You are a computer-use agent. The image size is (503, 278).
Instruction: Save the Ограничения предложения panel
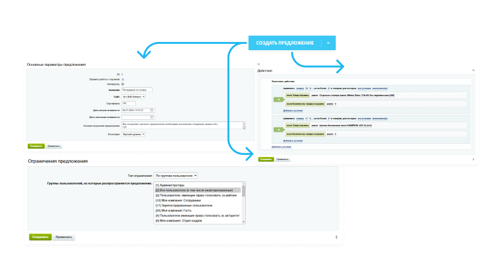click(40, 237)
